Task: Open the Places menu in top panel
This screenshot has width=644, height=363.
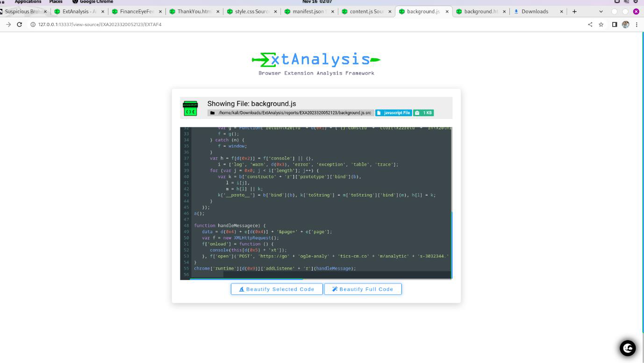Action: tap(56, 2)
